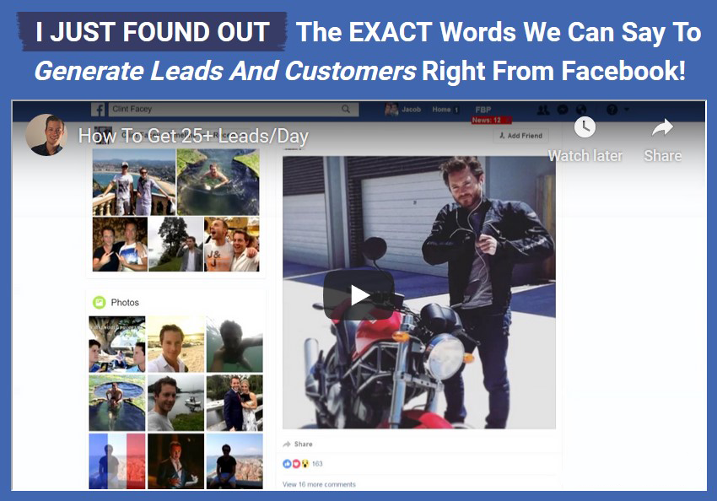This screenshot has width=717, height=501.
Task: Open the video title How To Get 25+ Leads/Day
Action: coord(193,136)
